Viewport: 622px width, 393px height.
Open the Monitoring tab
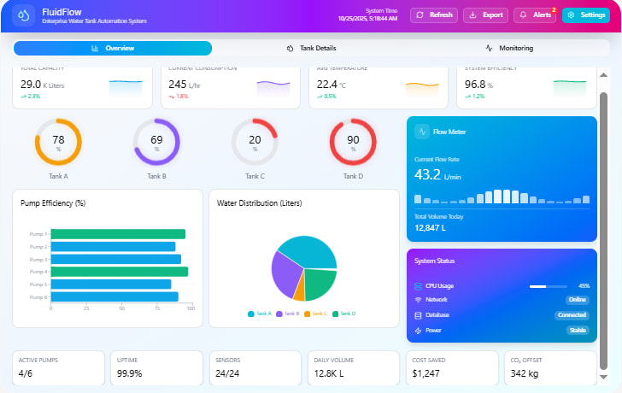[510, 49]
